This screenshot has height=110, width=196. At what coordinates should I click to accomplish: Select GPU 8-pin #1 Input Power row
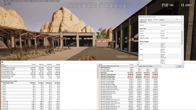click(x=129, y=76)
